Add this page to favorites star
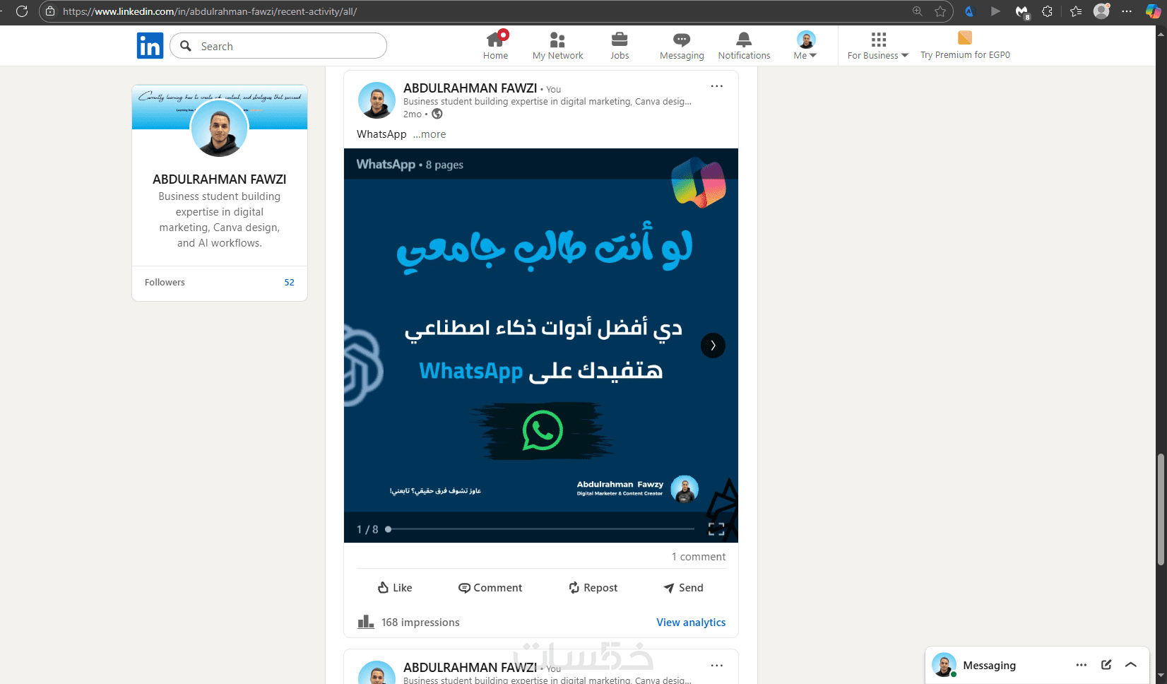This screenshot has width=1167, height=684. click(940, 11)
